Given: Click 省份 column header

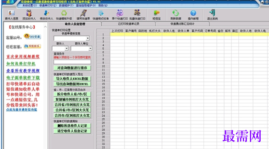Looking at the screenshot, I should point(220,31).
